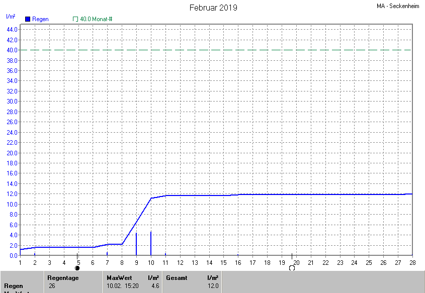Click day 1 on the x-axis

20,262
